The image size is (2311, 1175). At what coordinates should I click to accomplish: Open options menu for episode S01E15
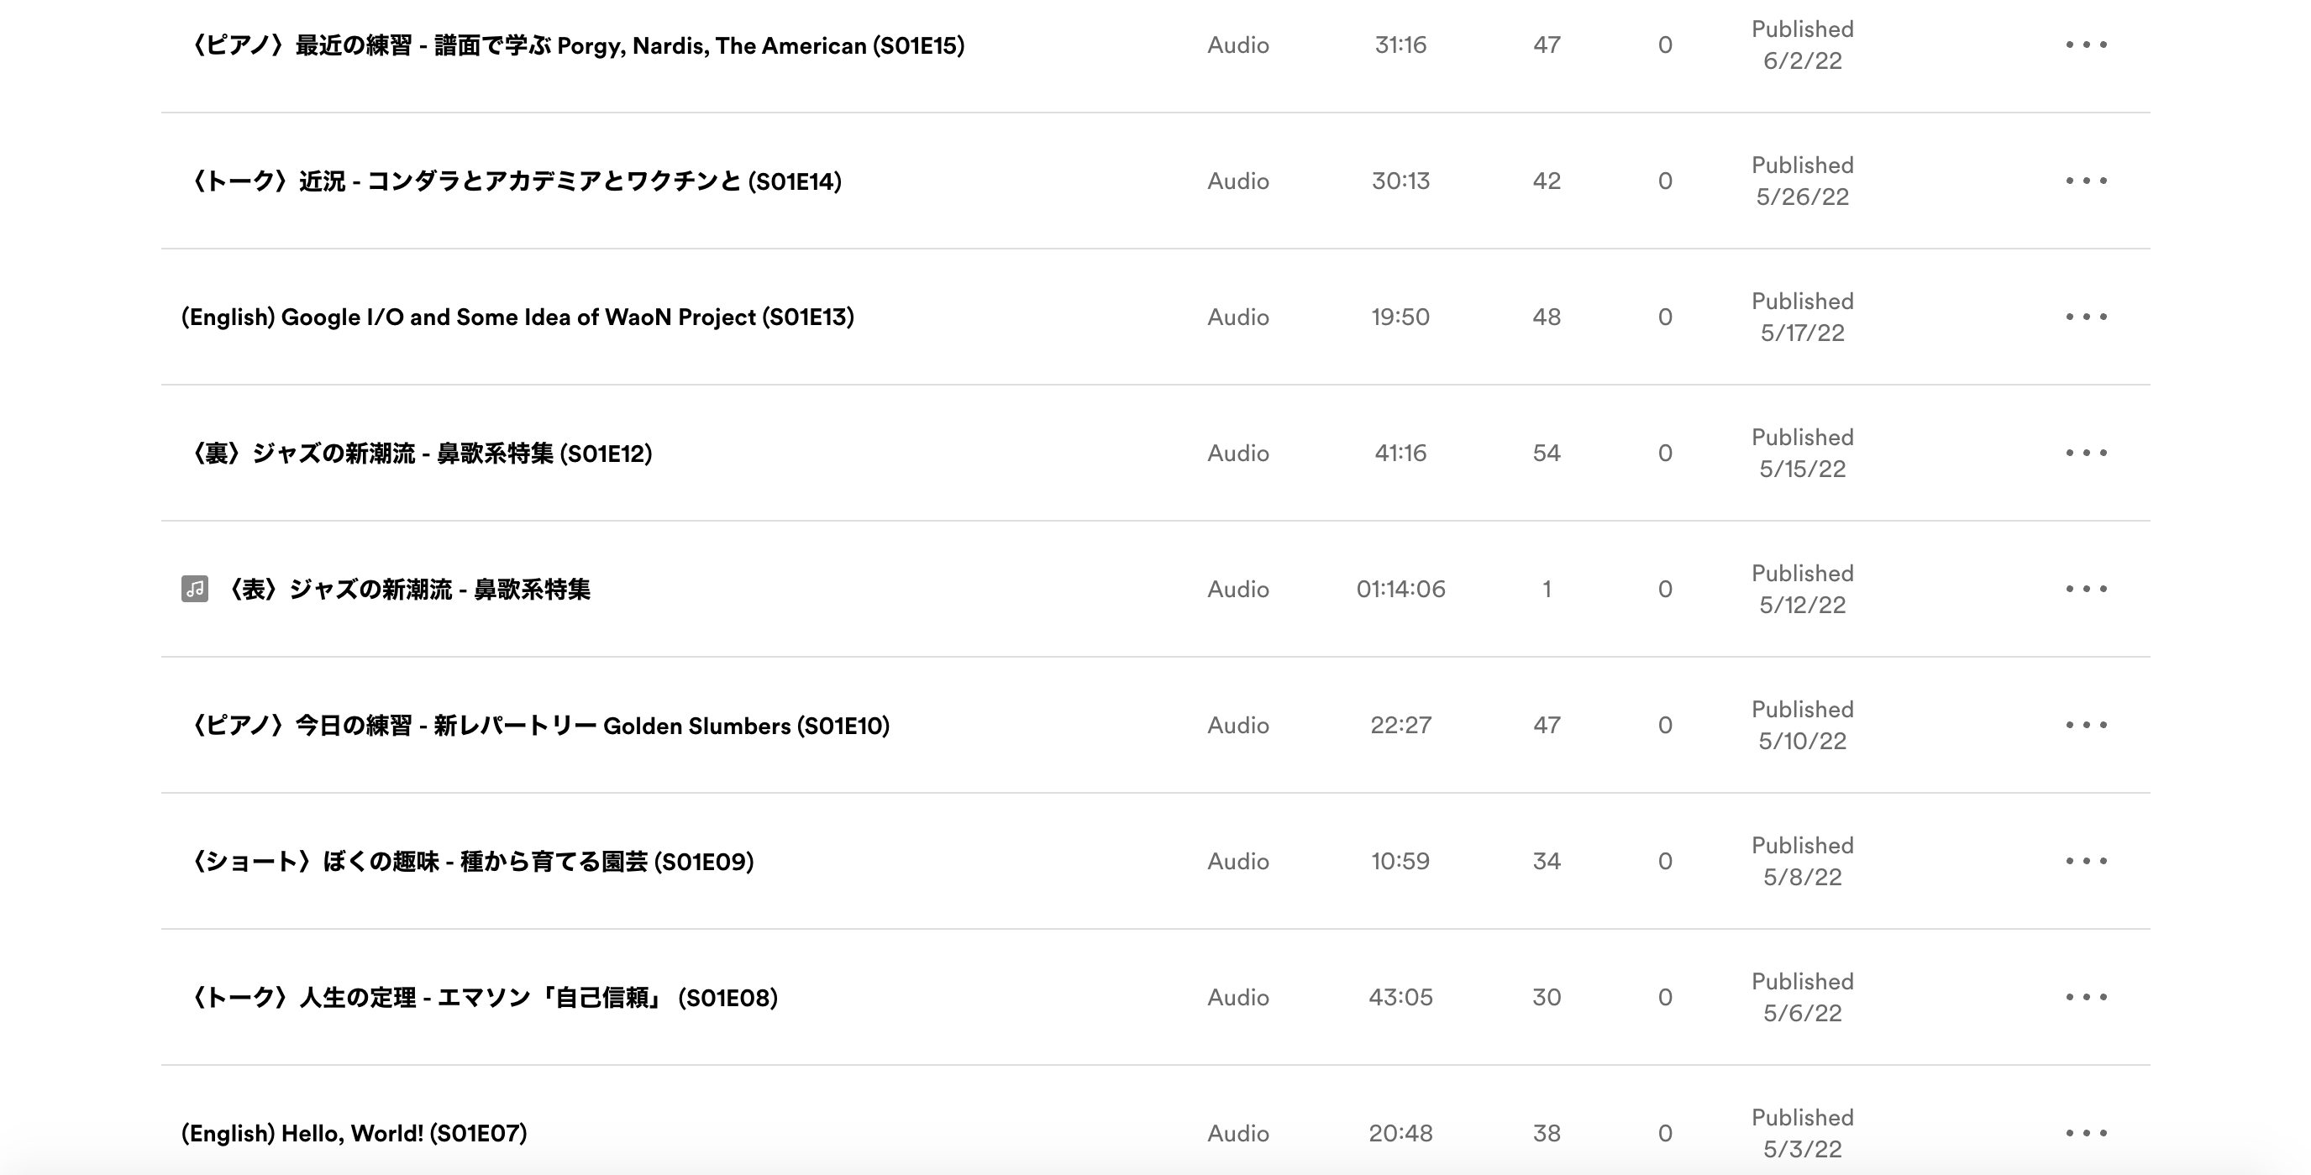2086,45
